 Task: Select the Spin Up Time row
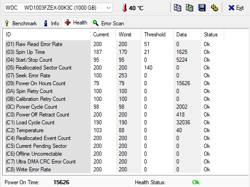coord(115,52)
